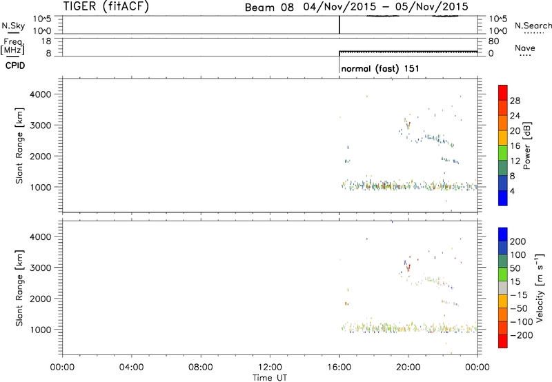
Task: Click the 0 tick on the Nave axis
Action: 491,54
